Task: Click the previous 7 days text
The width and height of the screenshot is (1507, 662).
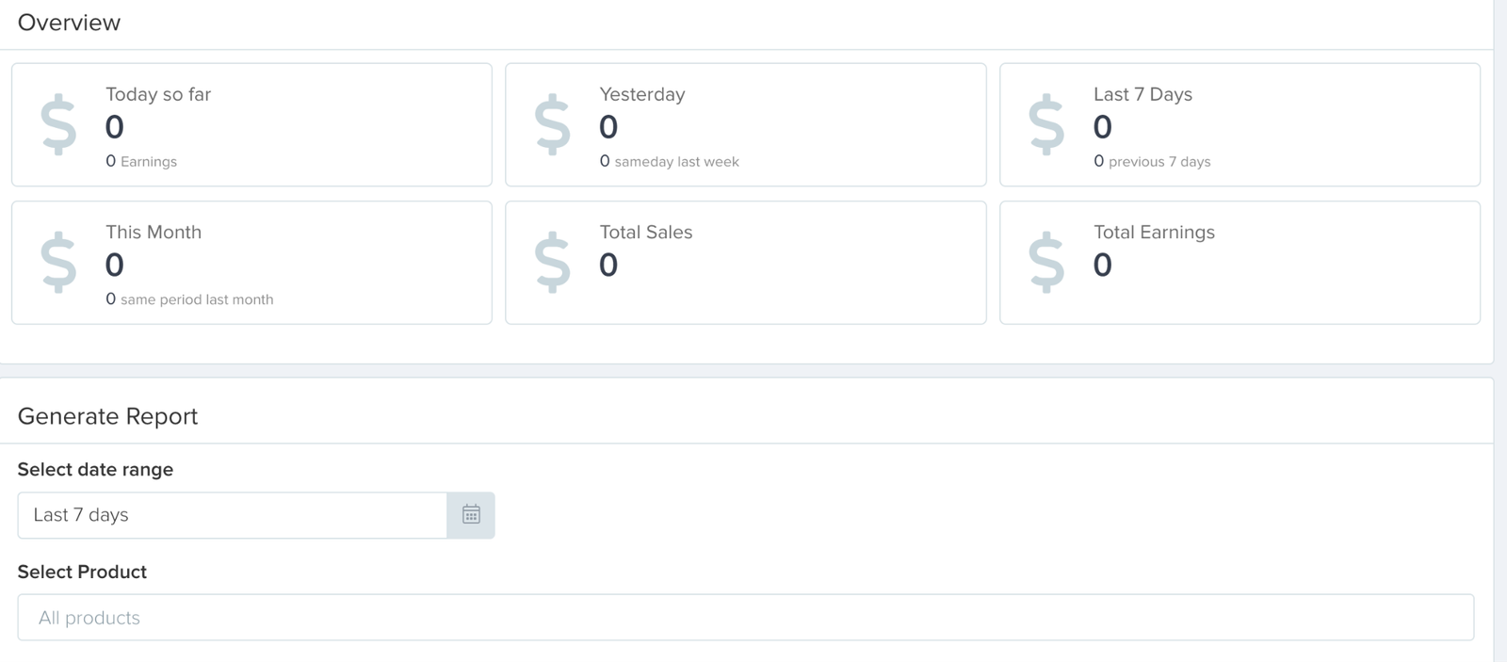Action: [1159, 162]
